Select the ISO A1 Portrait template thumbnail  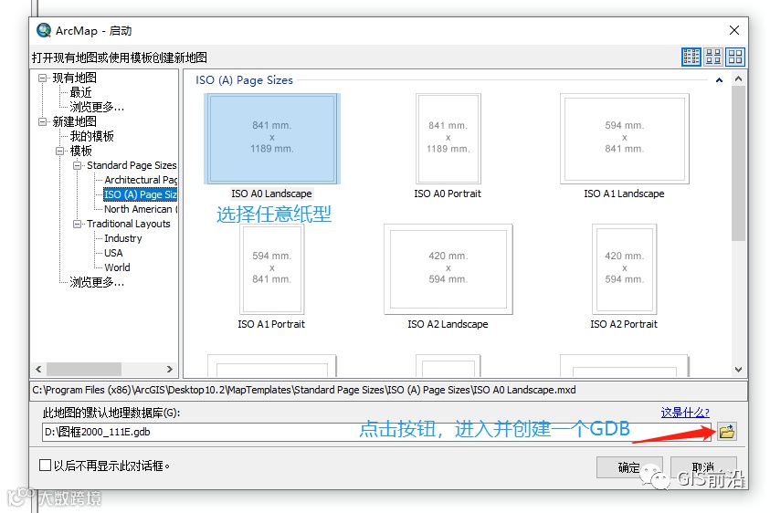click(271, 269)
